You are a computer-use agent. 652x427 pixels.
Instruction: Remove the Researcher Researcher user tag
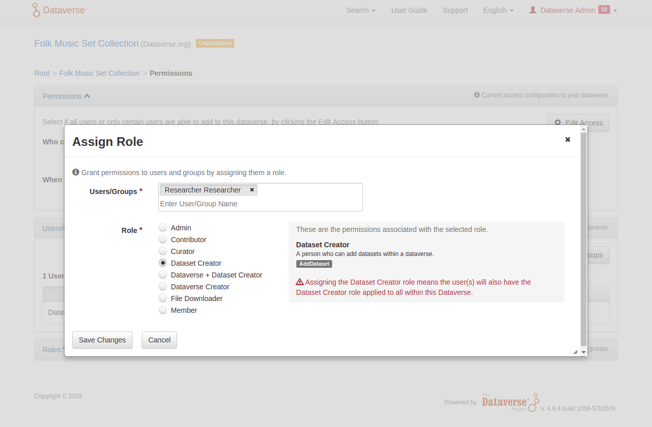252,190
